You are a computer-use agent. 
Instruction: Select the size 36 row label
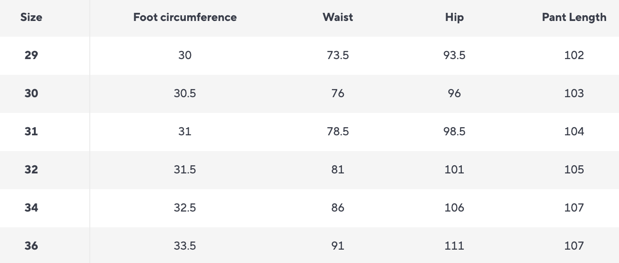click(31, 246)
